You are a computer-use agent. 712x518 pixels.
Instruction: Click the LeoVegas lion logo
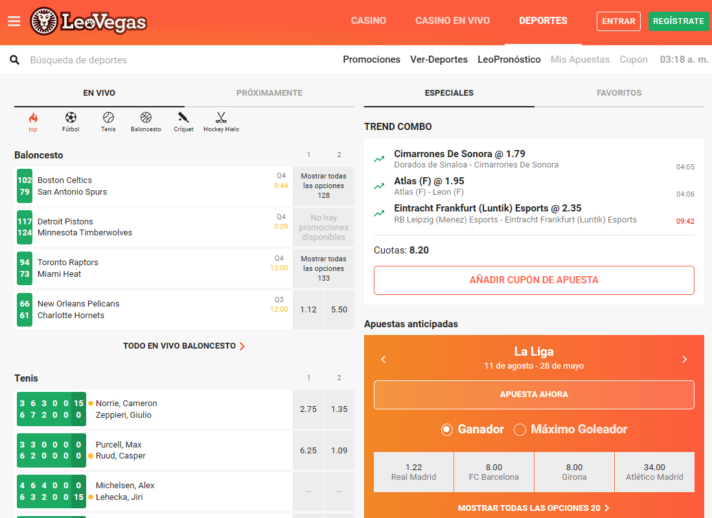pyautogui.click(x=89, y=21)
